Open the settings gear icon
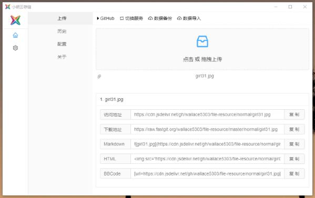Image resolution: width=315 pixels, height=198 pixels. point(15,48)
